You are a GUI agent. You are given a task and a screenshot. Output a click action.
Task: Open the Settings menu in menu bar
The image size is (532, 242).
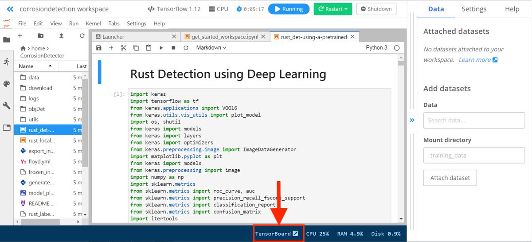137,23
